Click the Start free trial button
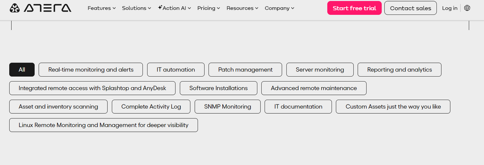The image size is (484, 165). [354, 8]
